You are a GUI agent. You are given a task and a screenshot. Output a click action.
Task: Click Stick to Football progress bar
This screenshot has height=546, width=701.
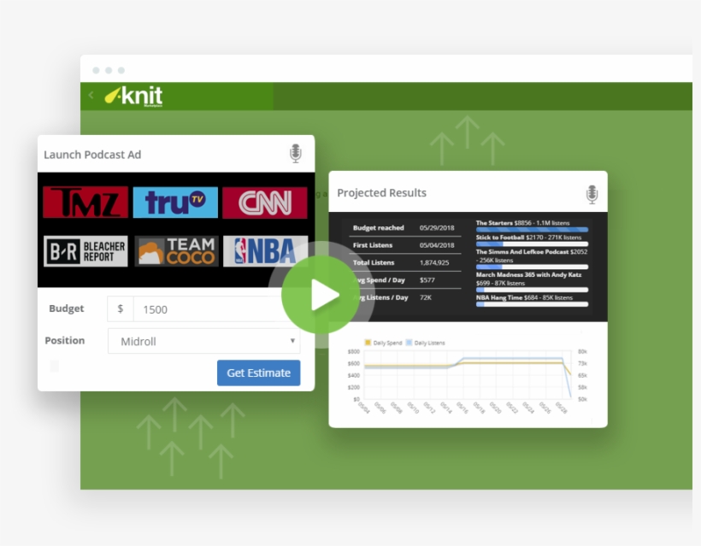[x=532, y=244]
